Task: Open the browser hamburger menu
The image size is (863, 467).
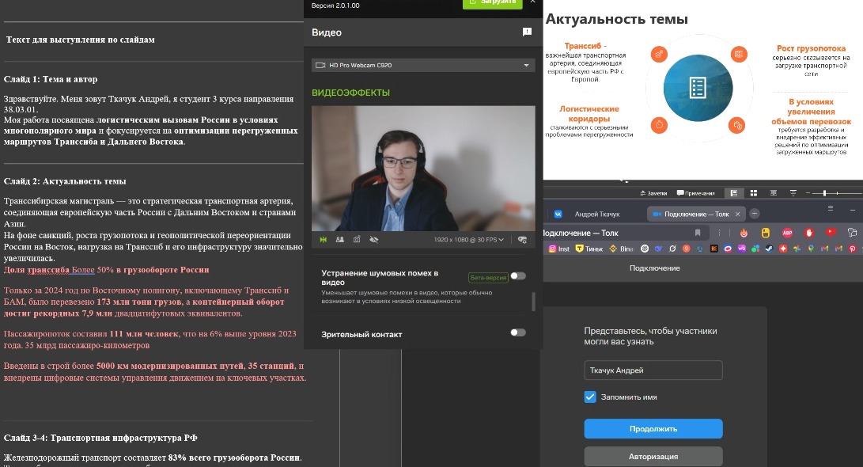Action: [x=830, y=207]
